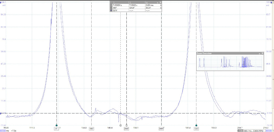Select the right time ruler handle near 360°

(x=126, y=125)
